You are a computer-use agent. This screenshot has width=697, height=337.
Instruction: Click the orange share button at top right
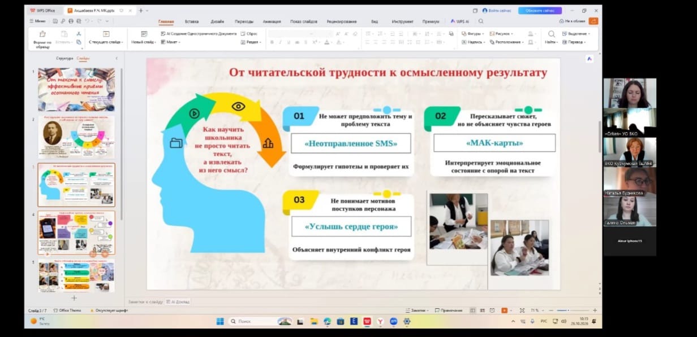(593, 21)
